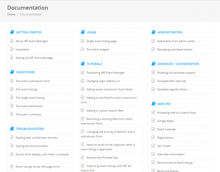Click the document icon beside Translating WP Event Manager

pyautogui.click(x=82, y=73)
